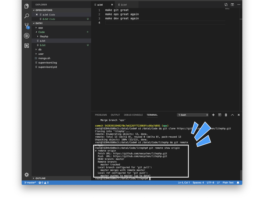Split the terminal panel
The height and width of the screenshot is (198, 264).
[x=220, y=115]
